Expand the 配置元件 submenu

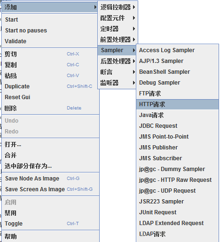(x=118, y=18)
